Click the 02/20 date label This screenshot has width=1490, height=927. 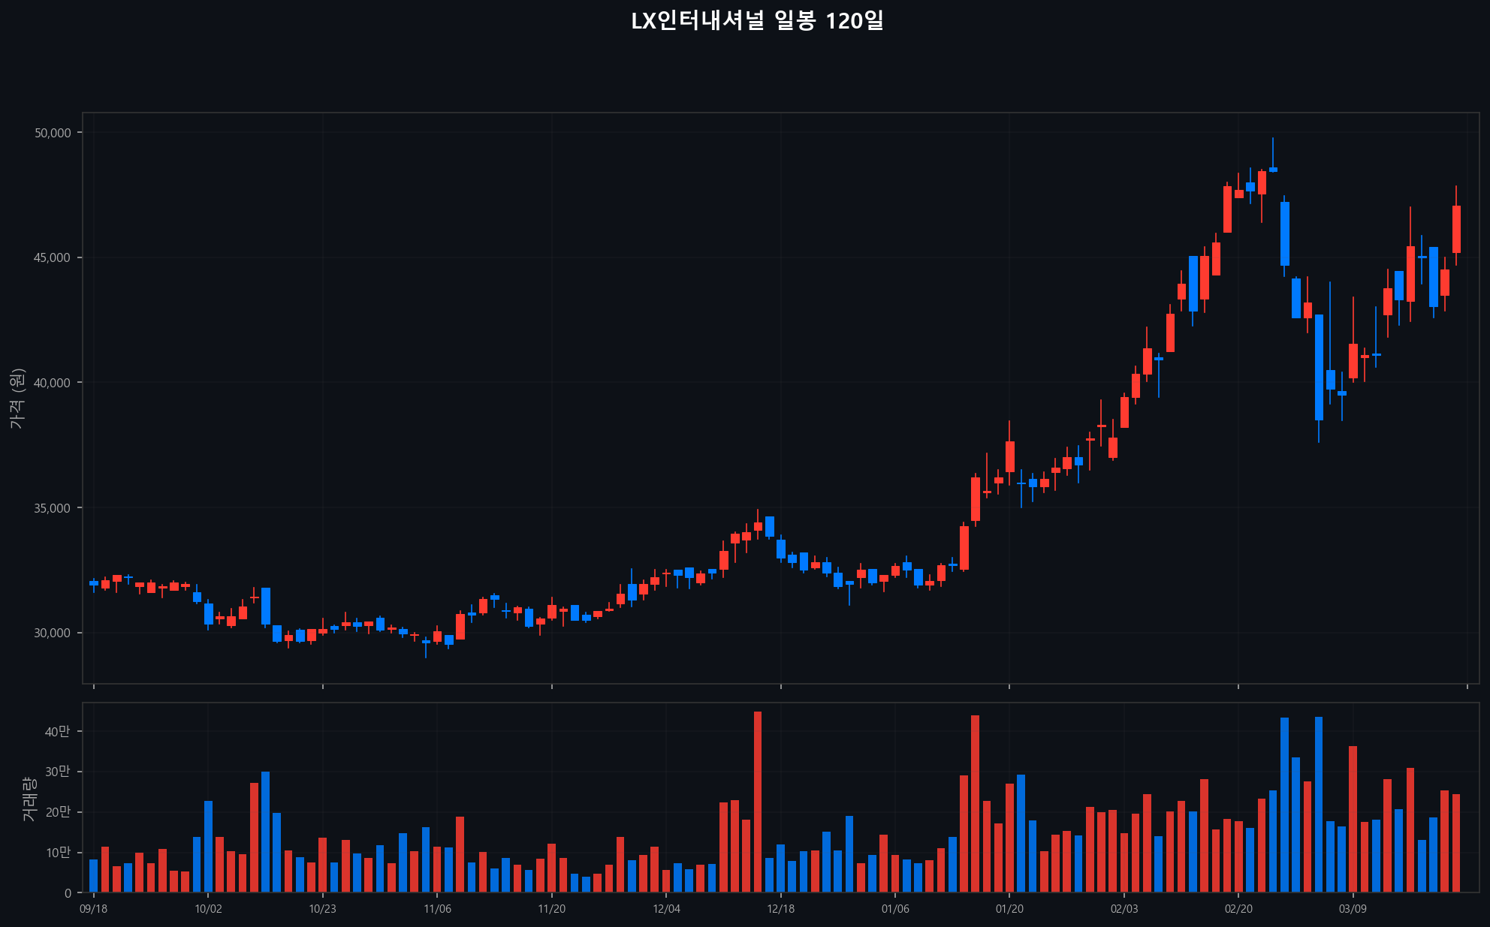point(1238,909)
